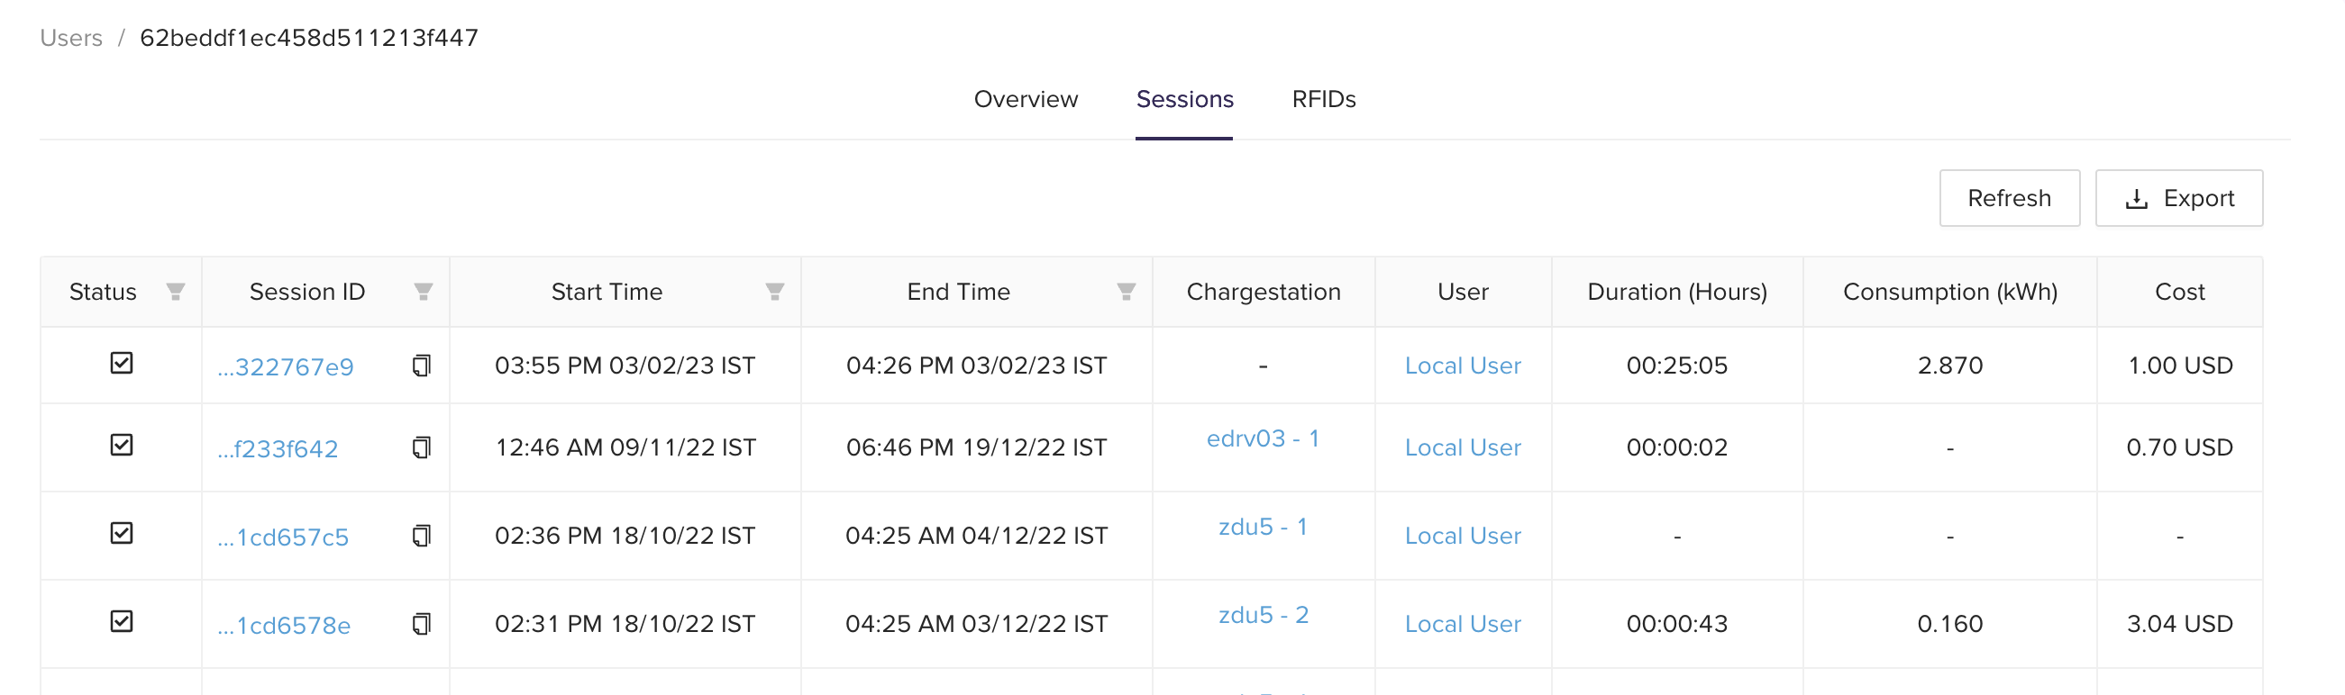
Task: Select start time 12:46 AM 09/11/22 IST
Action: click(x=625, y=447)
